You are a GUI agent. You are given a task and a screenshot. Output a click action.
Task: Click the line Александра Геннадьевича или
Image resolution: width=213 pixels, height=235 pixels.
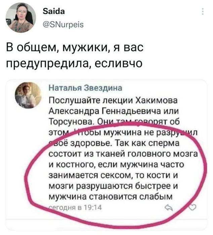114,111
